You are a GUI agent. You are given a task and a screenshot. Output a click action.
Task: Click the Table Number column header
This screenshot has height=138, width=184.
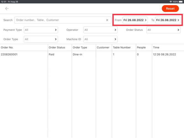click(122, 47)
